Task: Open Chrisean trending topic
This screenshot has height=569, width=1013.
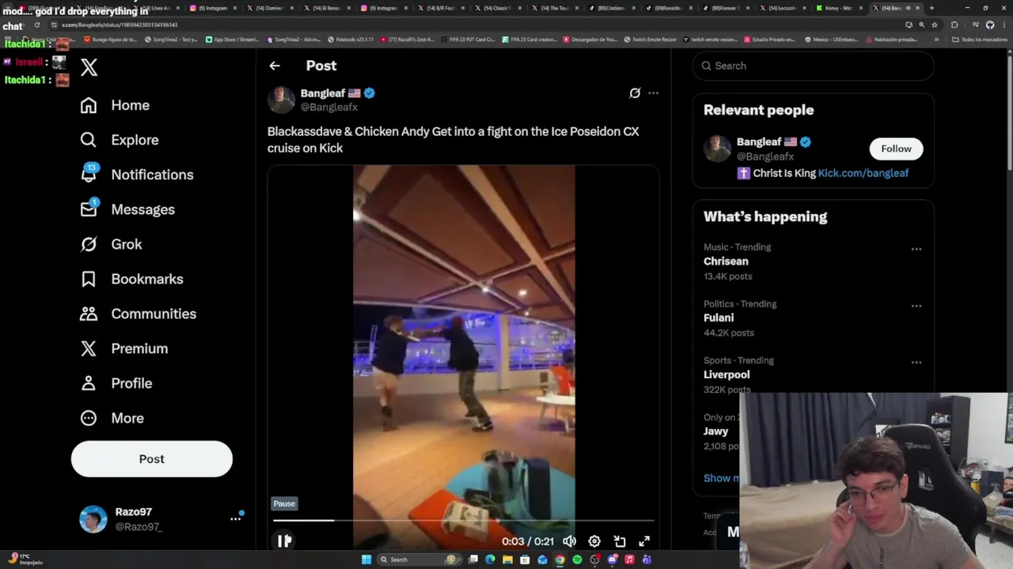Action: pos(726,262)
